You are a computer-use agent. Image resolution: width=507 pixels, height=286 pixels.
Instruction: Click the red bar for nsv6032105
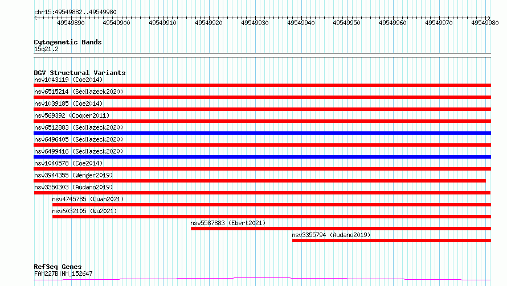(272, 217)
